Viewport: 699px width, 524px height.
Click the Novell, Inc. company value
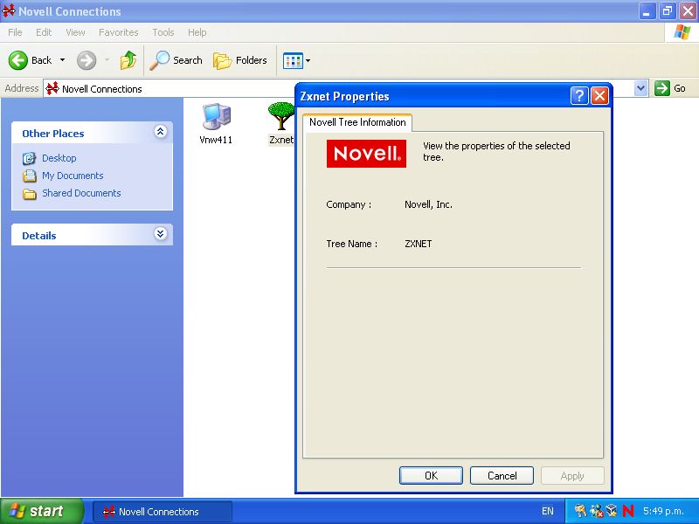[x=428, y=204]
